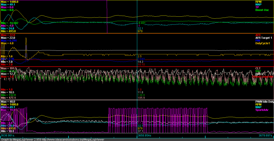The image size is (274, 141).
Task: Click the PWM Idle Duty legend label
Action: [x=264, y=101]
